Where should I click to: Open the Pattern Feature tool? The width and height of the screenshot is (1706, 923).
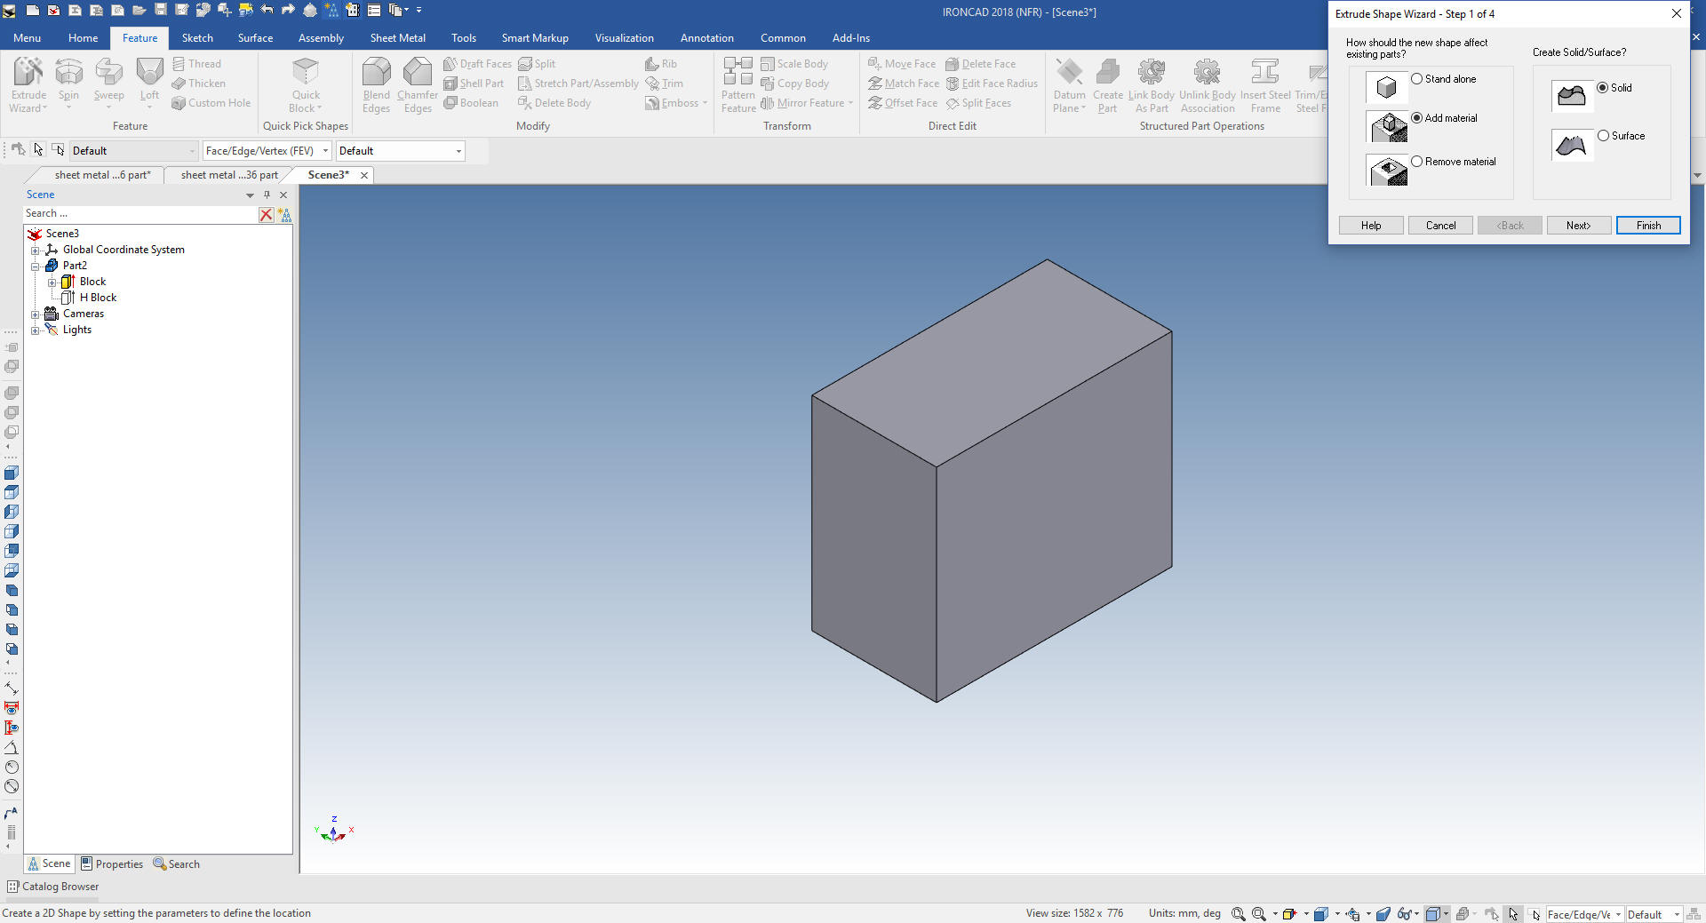click(737, 73)
